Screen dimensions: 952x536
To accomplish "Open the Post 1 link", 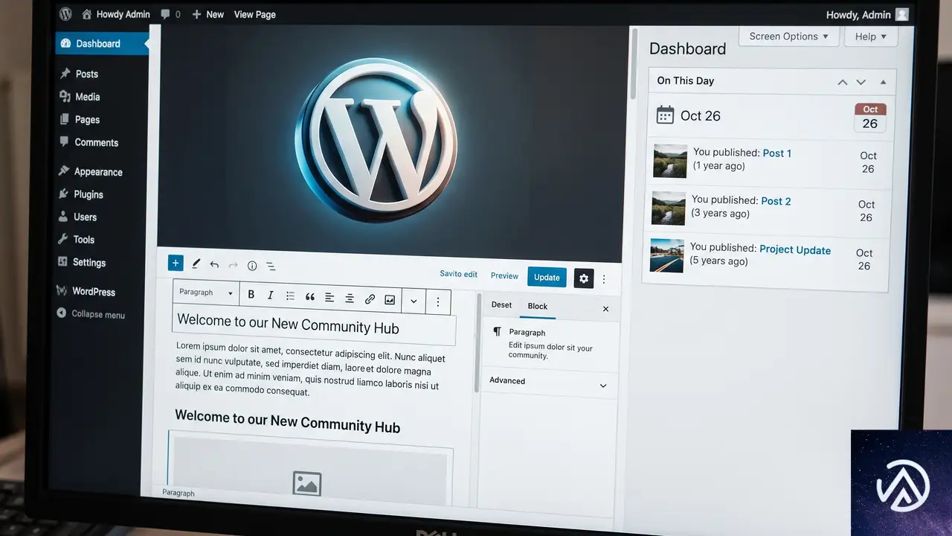I will (777, 153).
